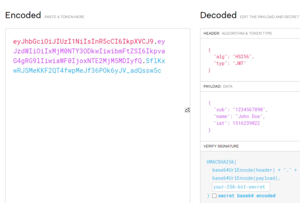300x203 pixels.
Task: Click the blue signature segment of encoded token
Action: pyautogui.click(x=87, y=71)
